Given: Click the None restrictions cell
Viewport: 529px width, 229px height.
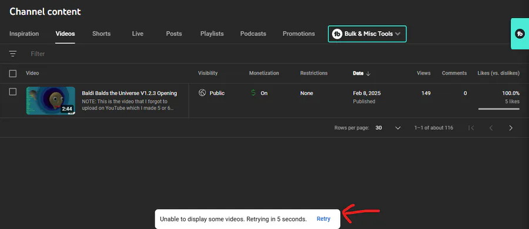Looking at the screenshot, I should coord(306,93).
